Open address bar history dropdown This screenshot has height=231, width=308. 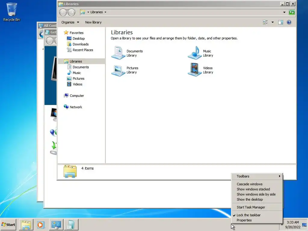tap(284, 12)
